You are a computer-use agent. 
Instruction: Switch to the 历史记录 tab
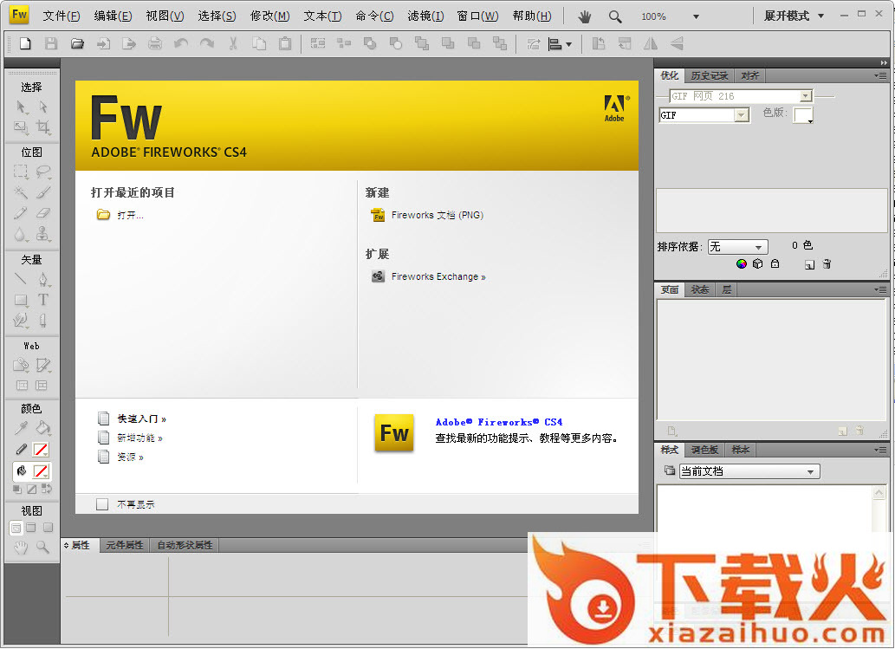[x=709, y=75]
